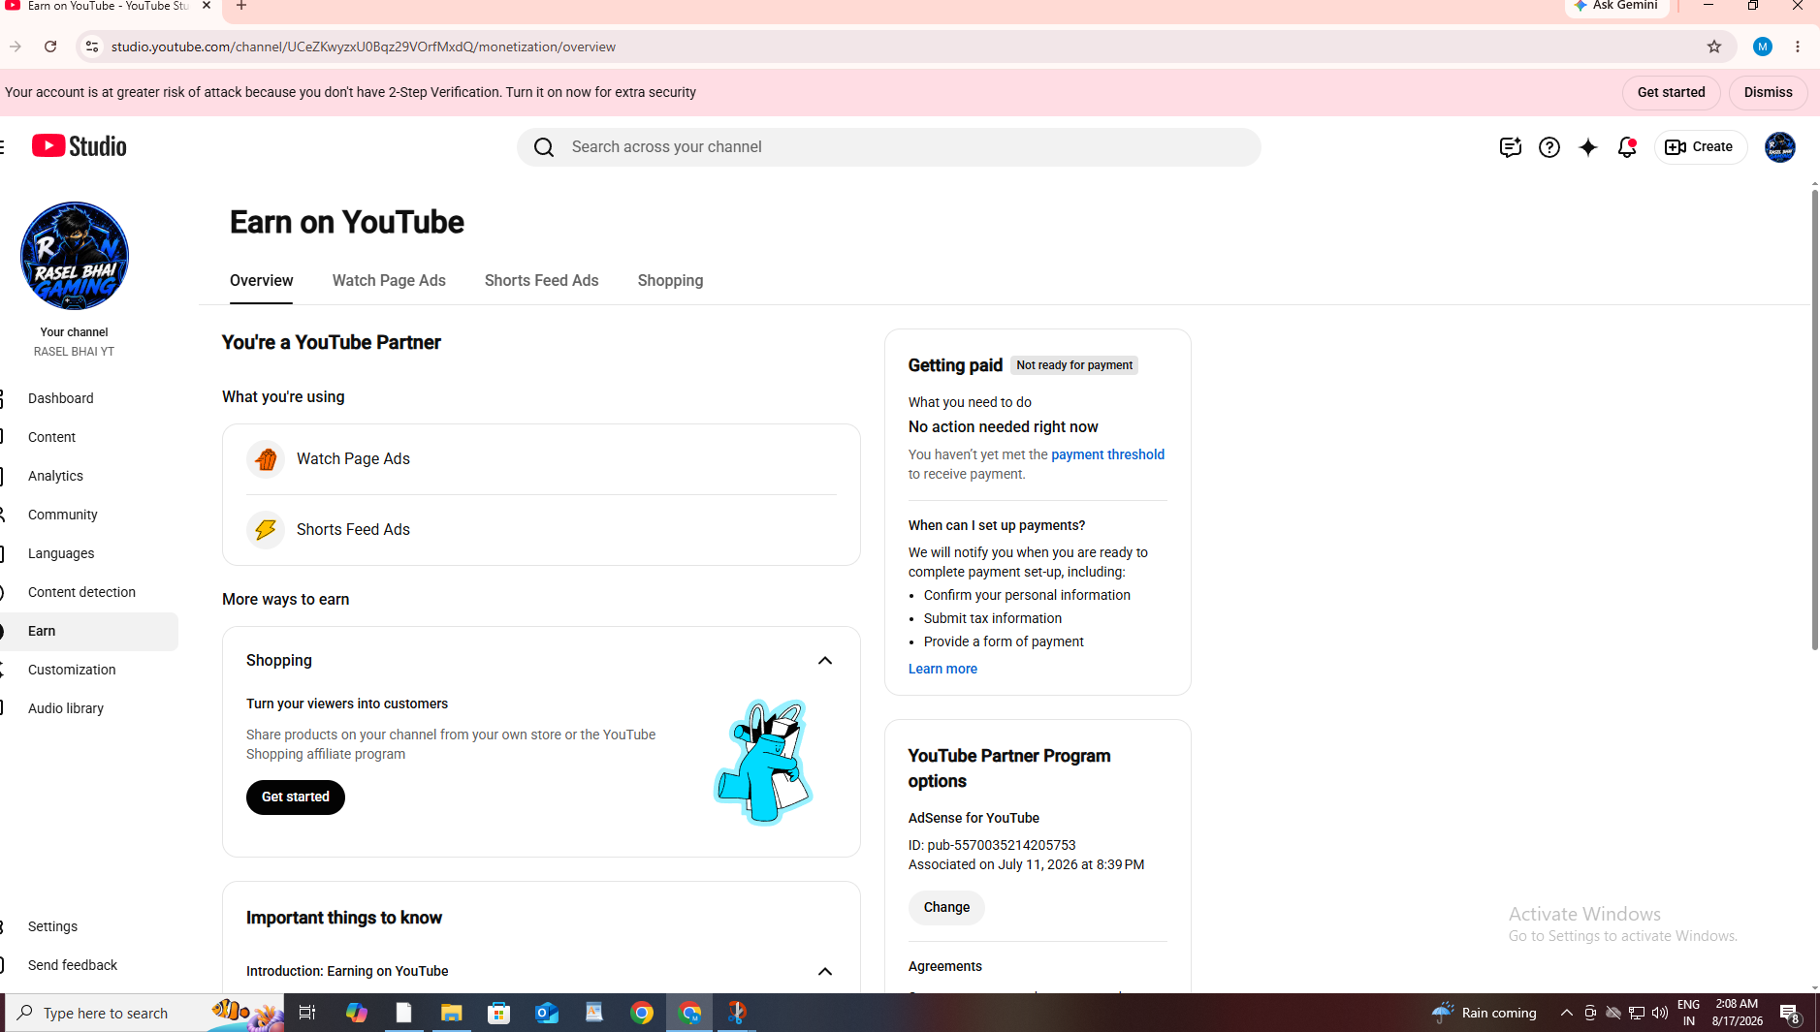Open Google Chrome taskbar icon

click(x=642, y=1013)
